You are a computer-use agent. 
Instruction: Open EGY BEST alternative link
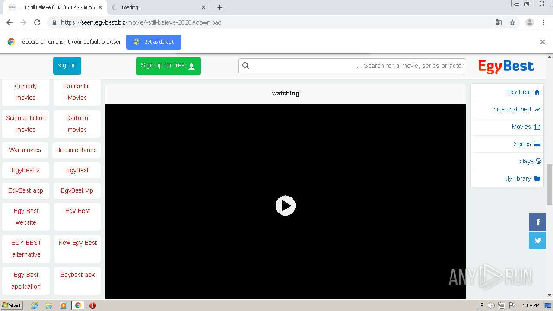(x=26, y=249)
